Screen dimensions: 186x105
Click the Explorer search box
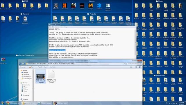click(134, 64)
